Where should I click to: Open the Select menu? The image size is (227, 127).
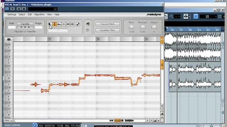coord(22,14)
